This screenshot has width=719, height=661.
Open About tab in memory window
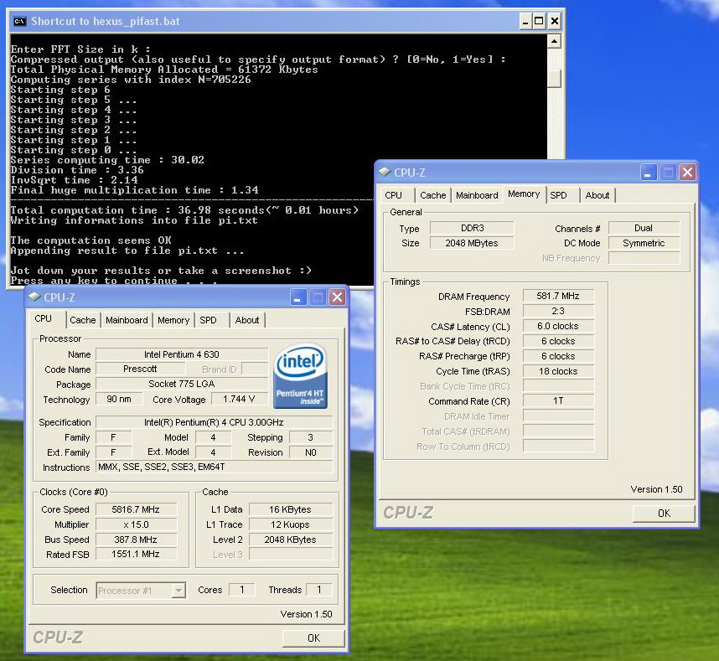[x=597, y=195]
